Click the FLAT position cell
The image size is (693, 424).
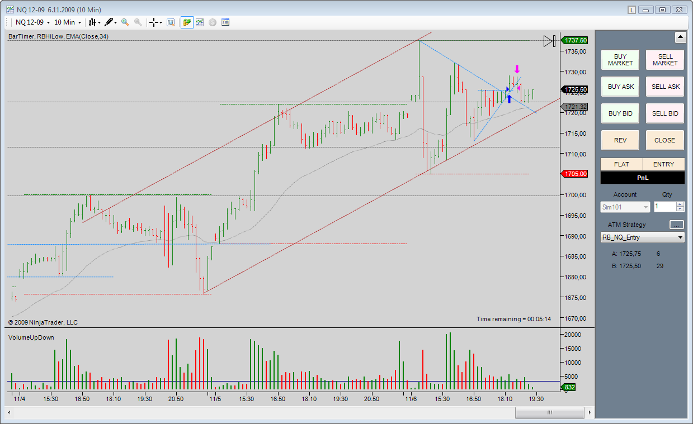pyautogui.click(x=621, y=164)
